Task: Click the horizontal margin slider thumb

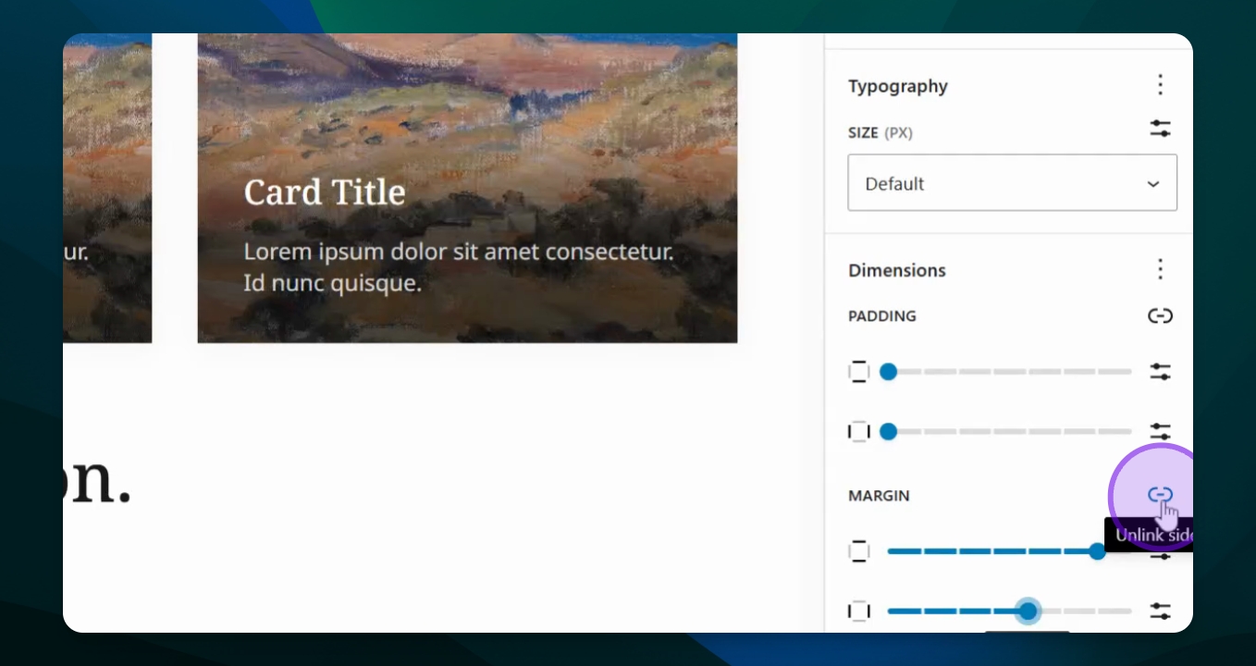Action: pyautogui.click(x=1028, y=610)
